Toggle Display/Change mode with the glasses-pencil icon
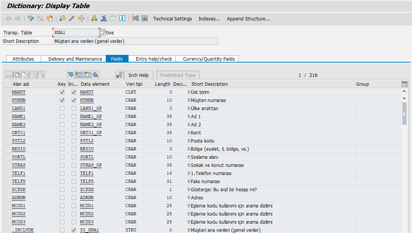This screenshot has width=412, height=233. tap(31, 18)
